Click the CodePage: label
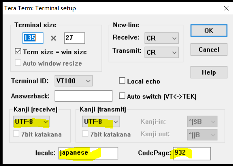The height and width of the screenshot is (166, 233). (155, 153)
